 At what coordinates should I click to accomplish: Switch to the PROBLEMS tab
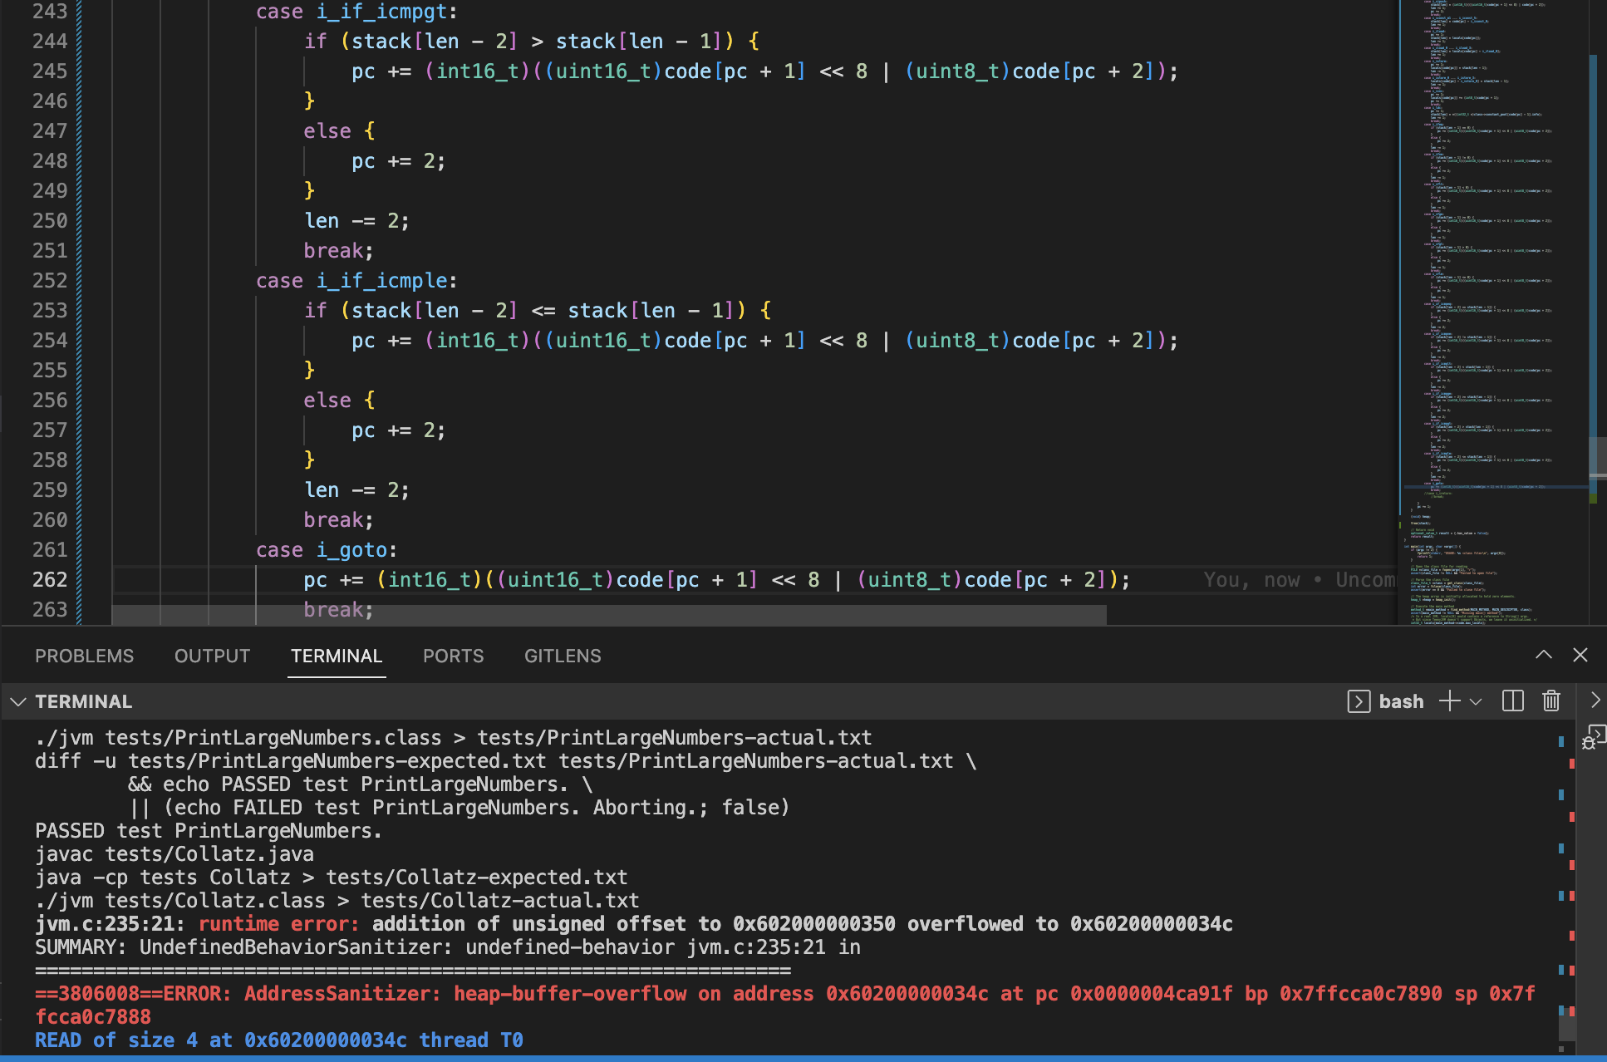[84, 656]
